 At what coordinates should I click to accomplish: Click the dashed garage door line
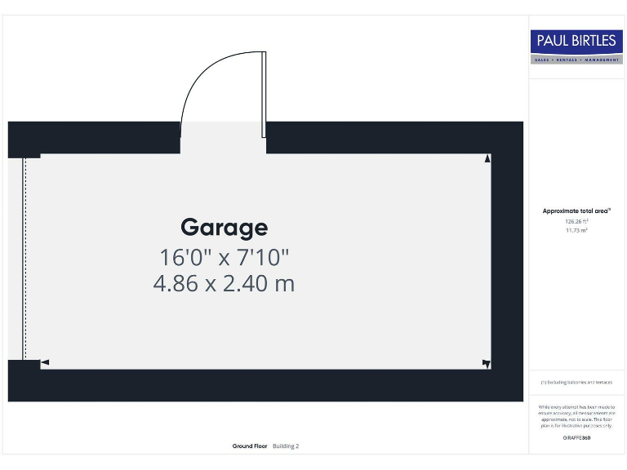[x=24, y=257]
